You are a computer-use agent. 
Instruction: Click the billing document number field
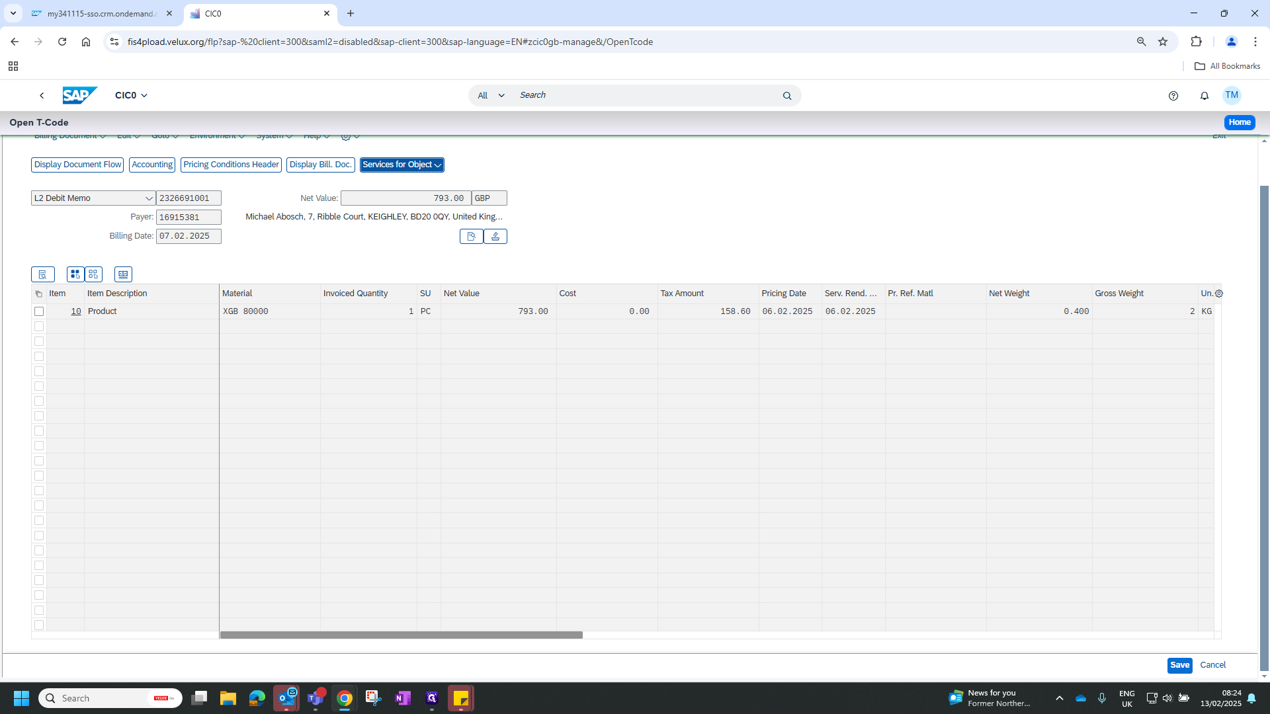click(189, 198)
